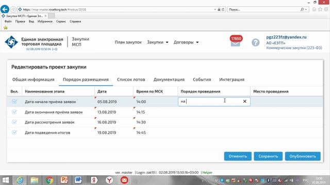Select Порядок размещения tab

pos(86,80)
